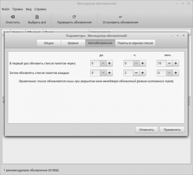Click the Установить обновления toolbar icon
Screen dimensions: 193x175
tap(121, 17)
